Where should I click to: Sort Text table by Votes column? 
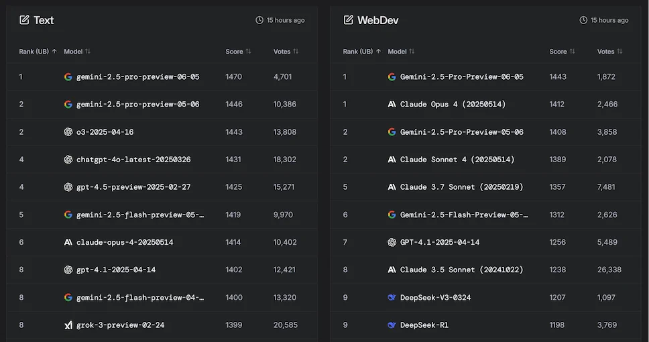286,52
